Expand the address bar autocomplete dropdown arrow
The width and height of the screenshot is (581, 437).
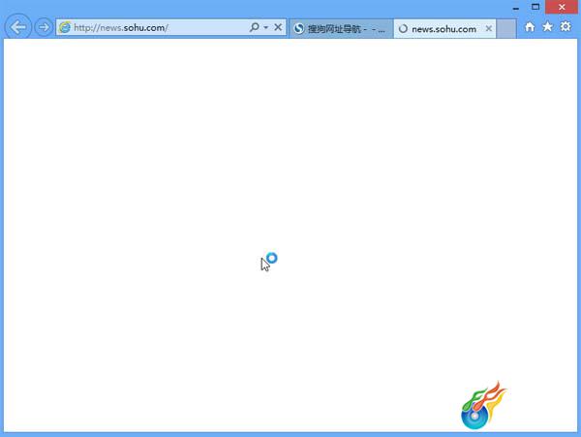pyautogui.click(x=265, y=27)
